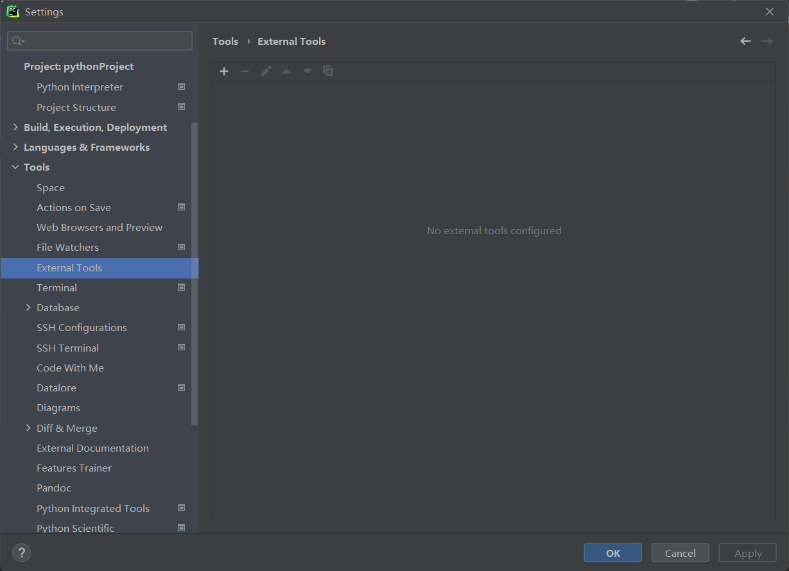This screenshot has height=571, width=789.
Task: Open Python Scientific settings
Action: pyautogui.click(x=75, y=528)
